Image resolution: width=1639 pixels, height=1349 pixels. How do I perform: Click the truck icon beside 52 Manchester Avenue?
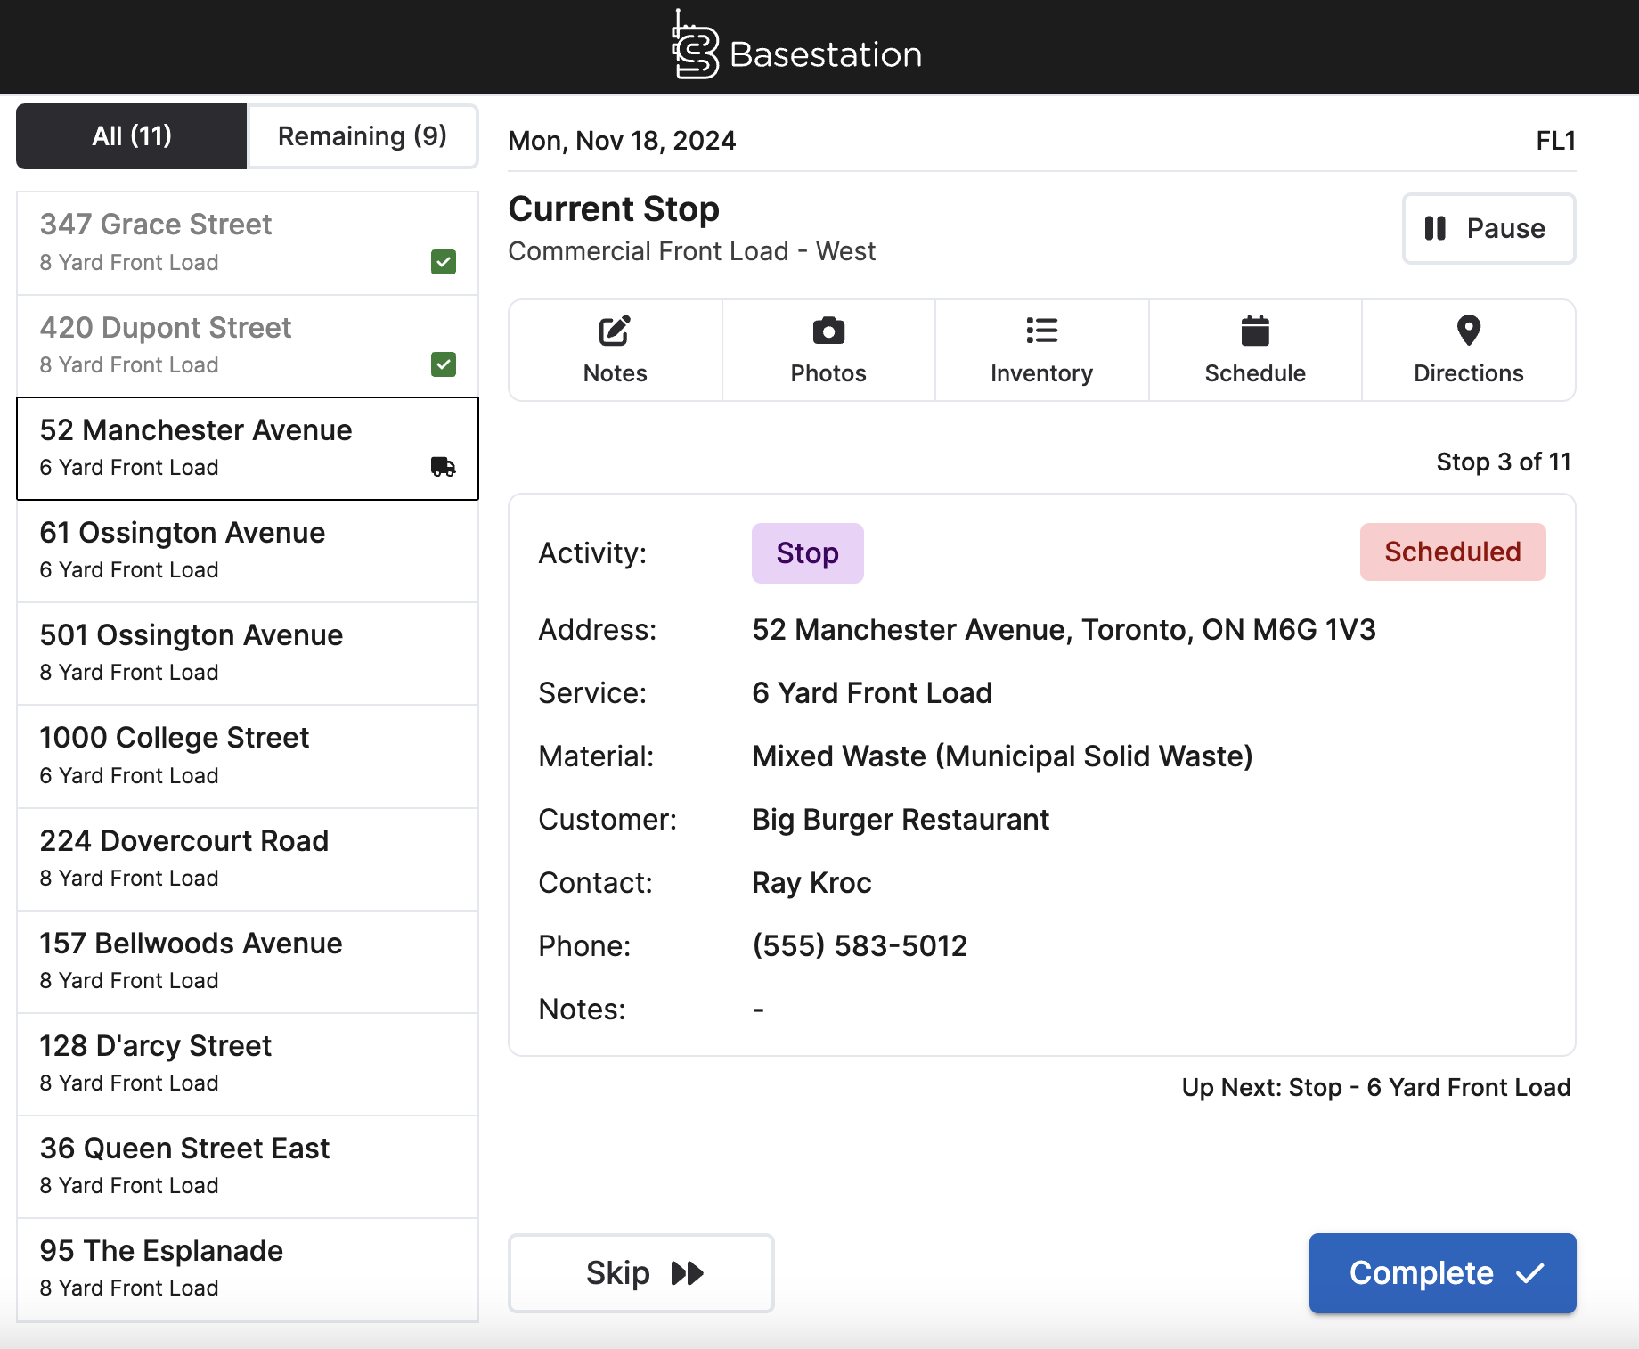[x=444, y=466]
